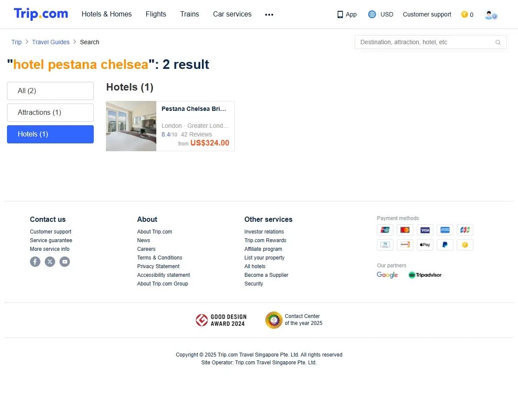Open the Service guarantee link

pos(51,240)
